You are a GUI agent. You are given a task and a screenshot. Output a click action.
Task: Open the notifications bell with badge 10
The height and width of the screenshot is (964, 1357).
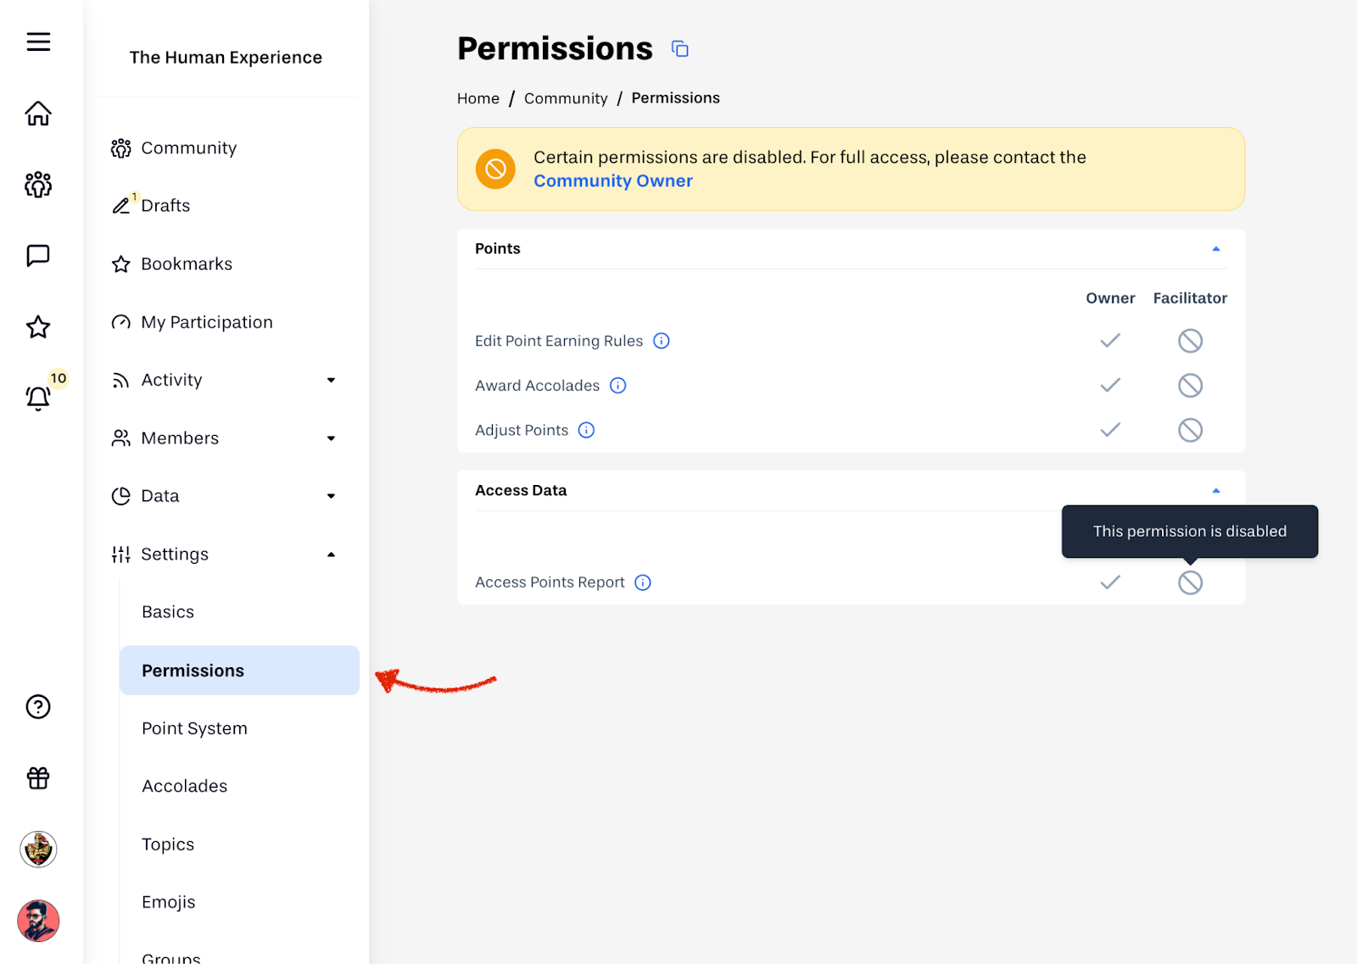38,398
